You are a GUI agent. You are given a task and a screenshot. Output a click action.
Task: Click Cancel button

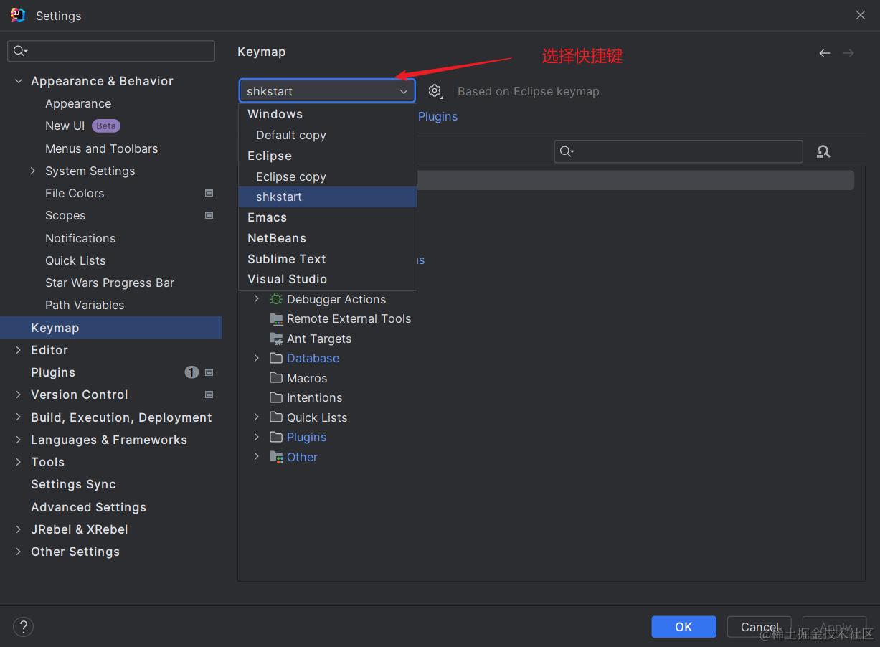click(x=759, y=627)
